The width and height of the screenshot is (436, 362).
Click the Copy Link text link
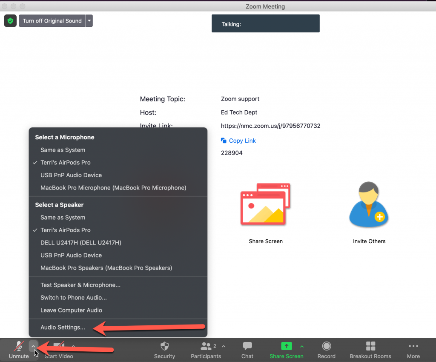point(242,141)
